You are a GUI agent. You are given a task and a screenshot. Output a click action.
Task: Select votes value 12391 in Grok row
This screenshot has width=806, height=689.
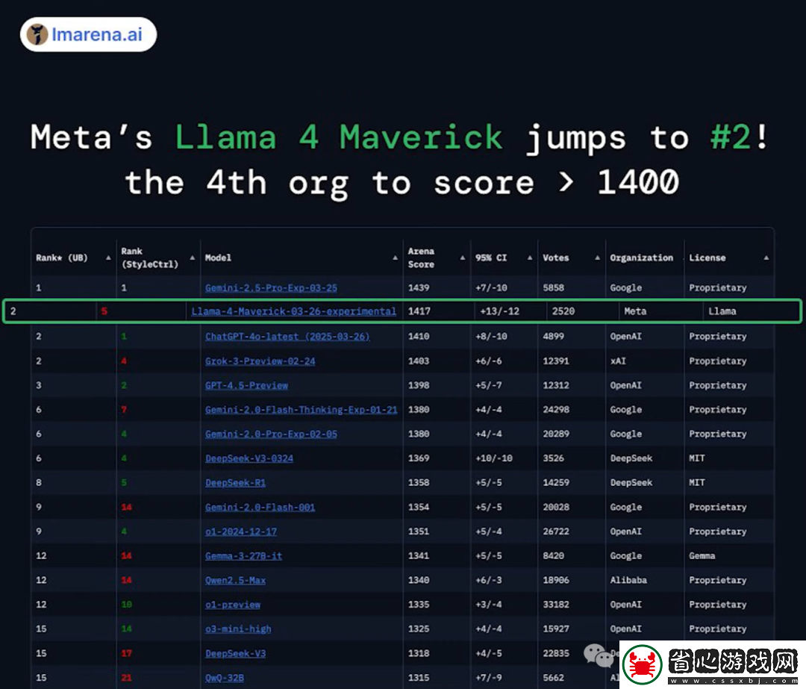click(x=556, y=361)
